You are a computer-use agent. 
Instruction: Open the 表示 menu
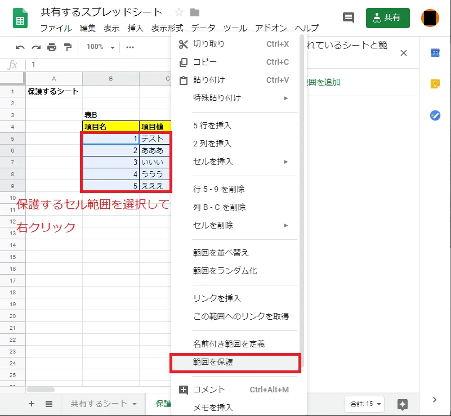point(111,28)
